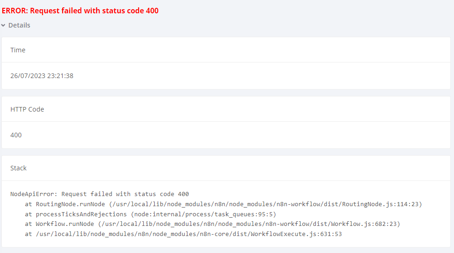
Task: Click the node:internal/process/task_queues:95:5 reference
Action: (203, 214)
